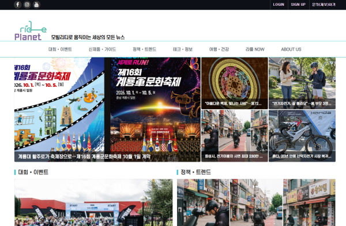346x226 pixels.
Task: Open the ABOUT US menu
Action: 291,49
